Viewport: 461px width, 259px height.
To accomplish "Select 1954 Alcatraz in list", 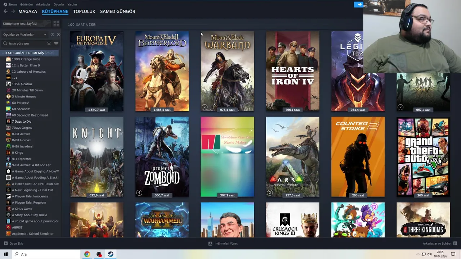I will click(x=22, y=84).
